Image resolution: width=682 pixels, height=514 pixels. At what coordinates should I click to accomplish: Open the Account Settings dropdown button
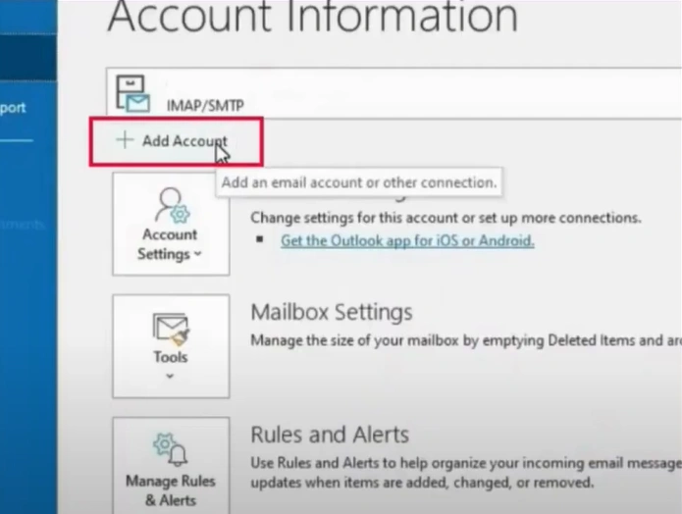[171, 224]
